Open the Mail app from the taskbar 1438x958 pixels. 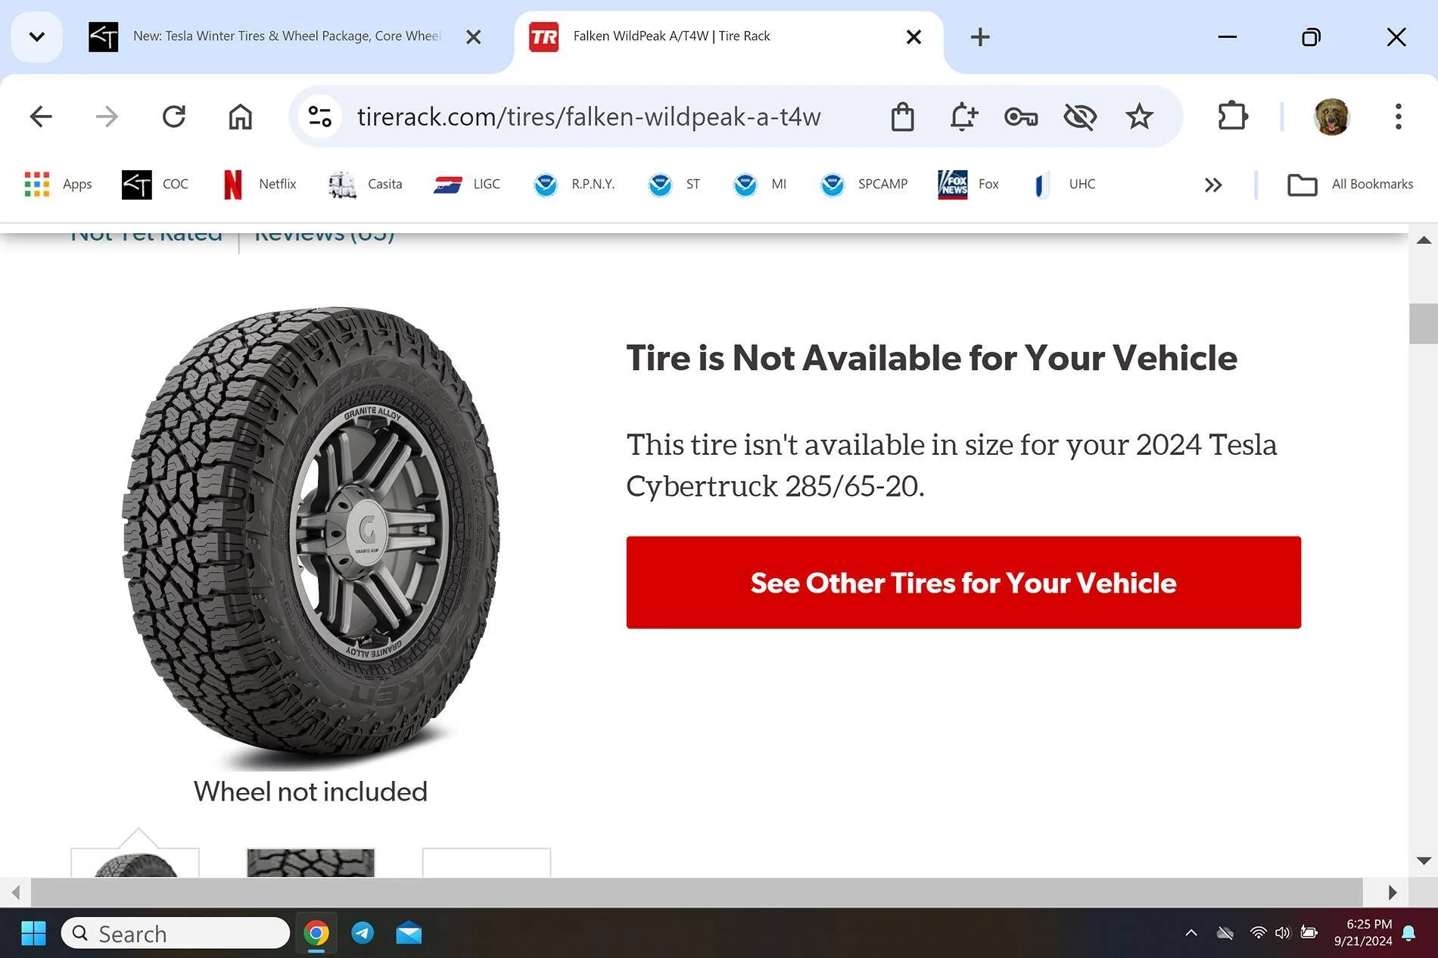409,933
